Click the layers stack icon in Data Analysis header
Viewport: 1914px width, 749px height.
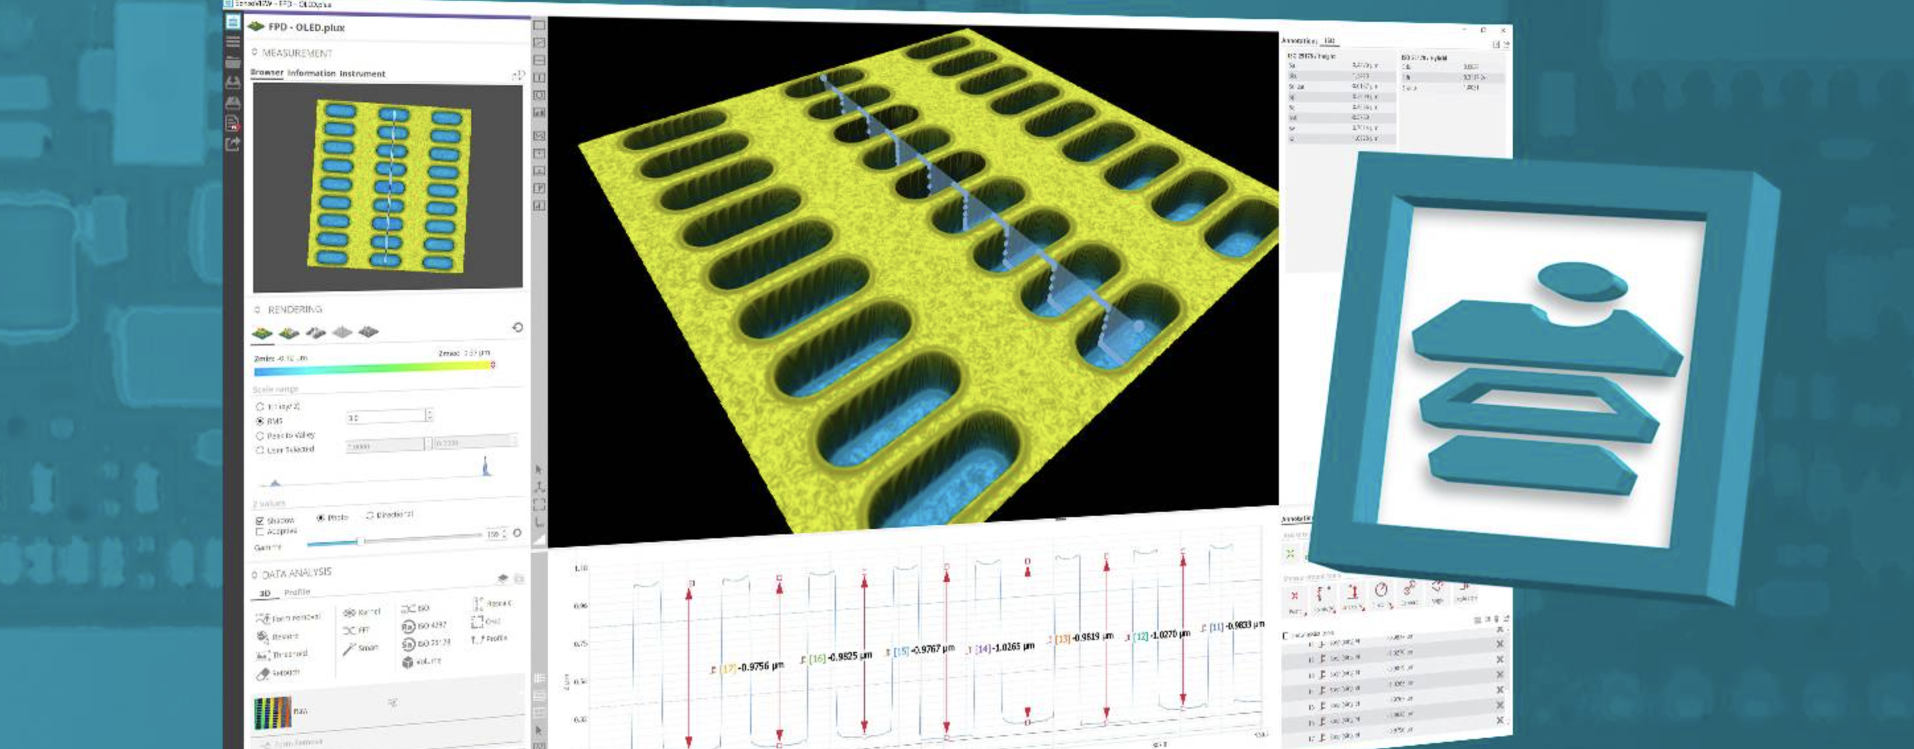(503, 579)
